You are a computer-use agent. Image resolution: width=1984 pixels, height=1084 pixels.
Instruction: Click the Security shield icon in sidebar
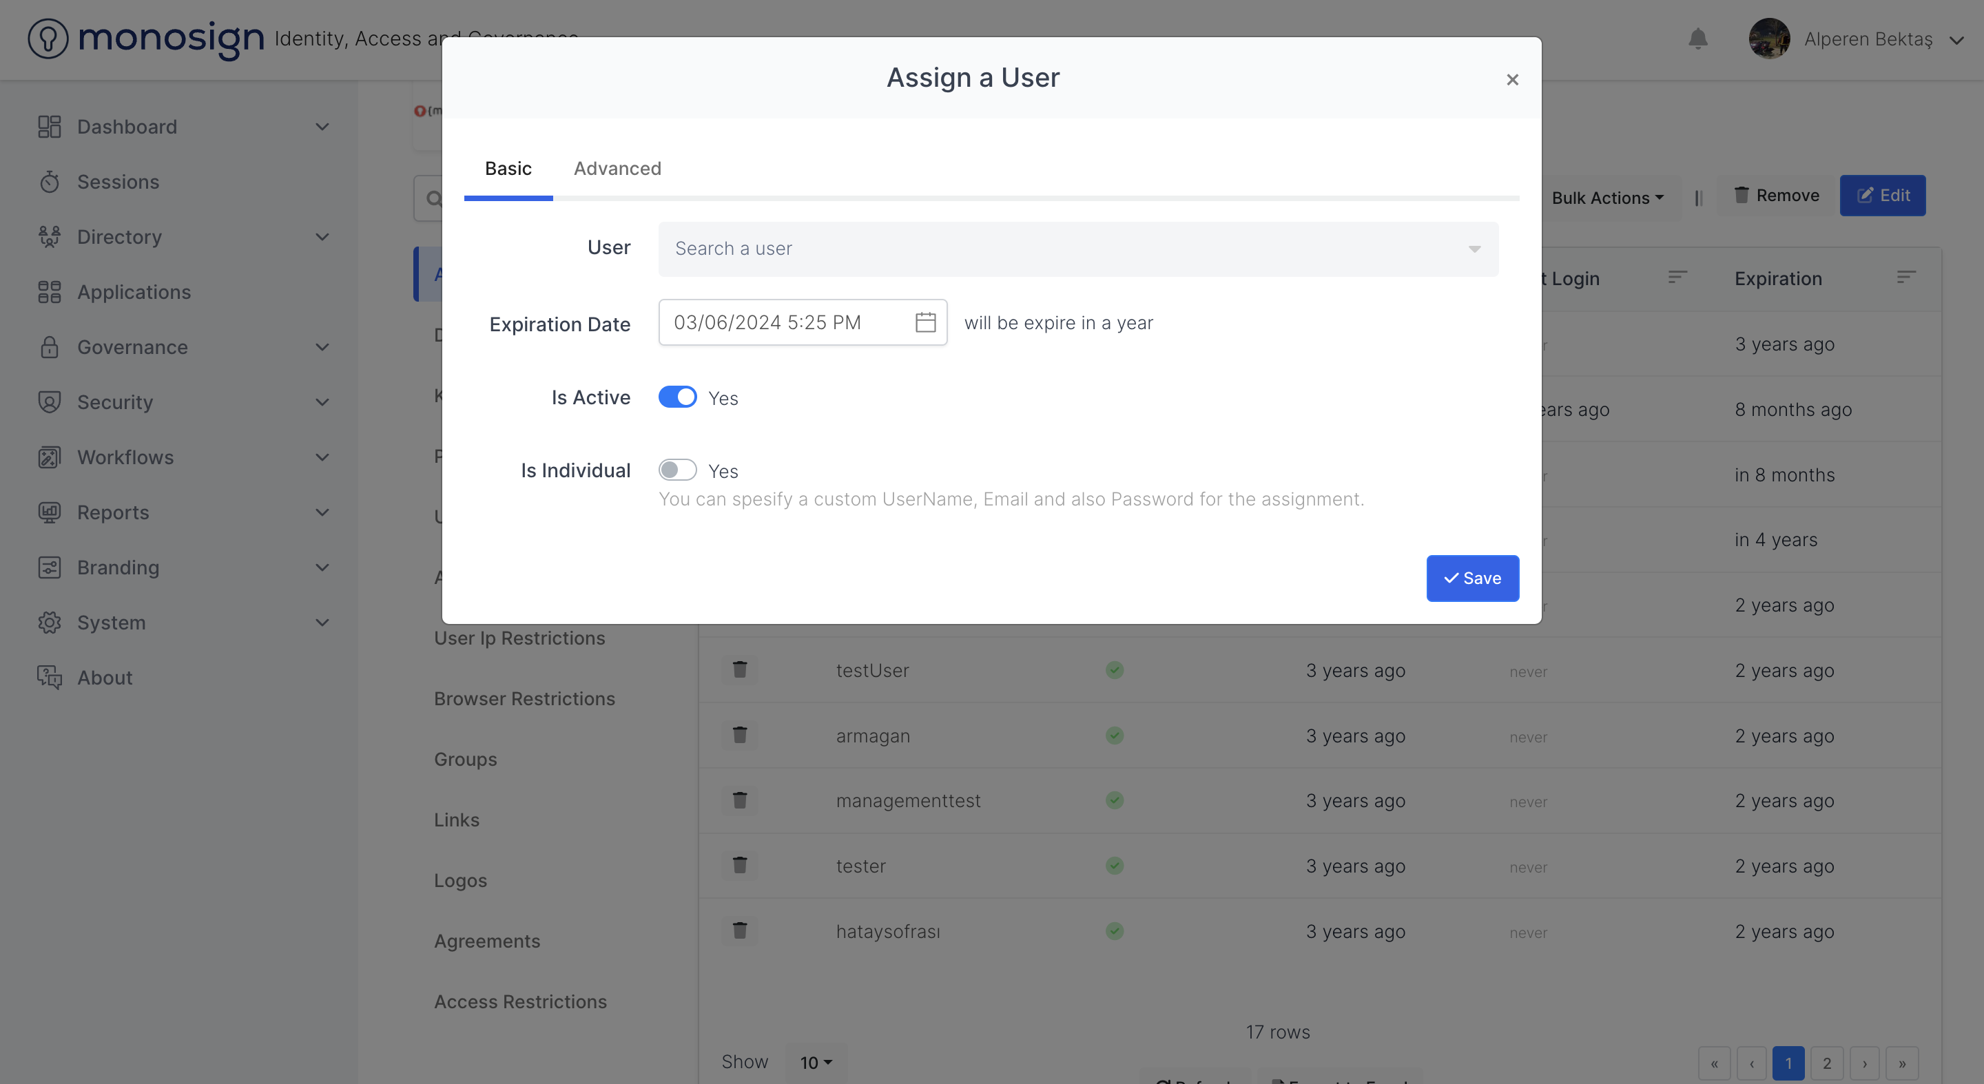click(50, 402)
